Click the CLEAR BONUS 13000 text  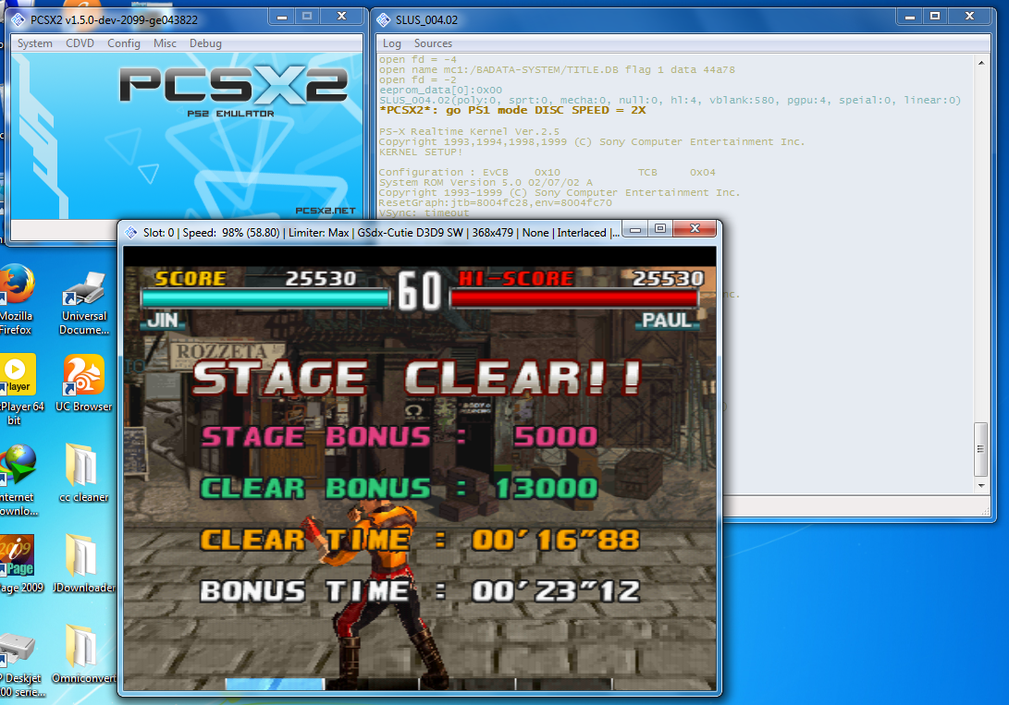pos(399,488)
